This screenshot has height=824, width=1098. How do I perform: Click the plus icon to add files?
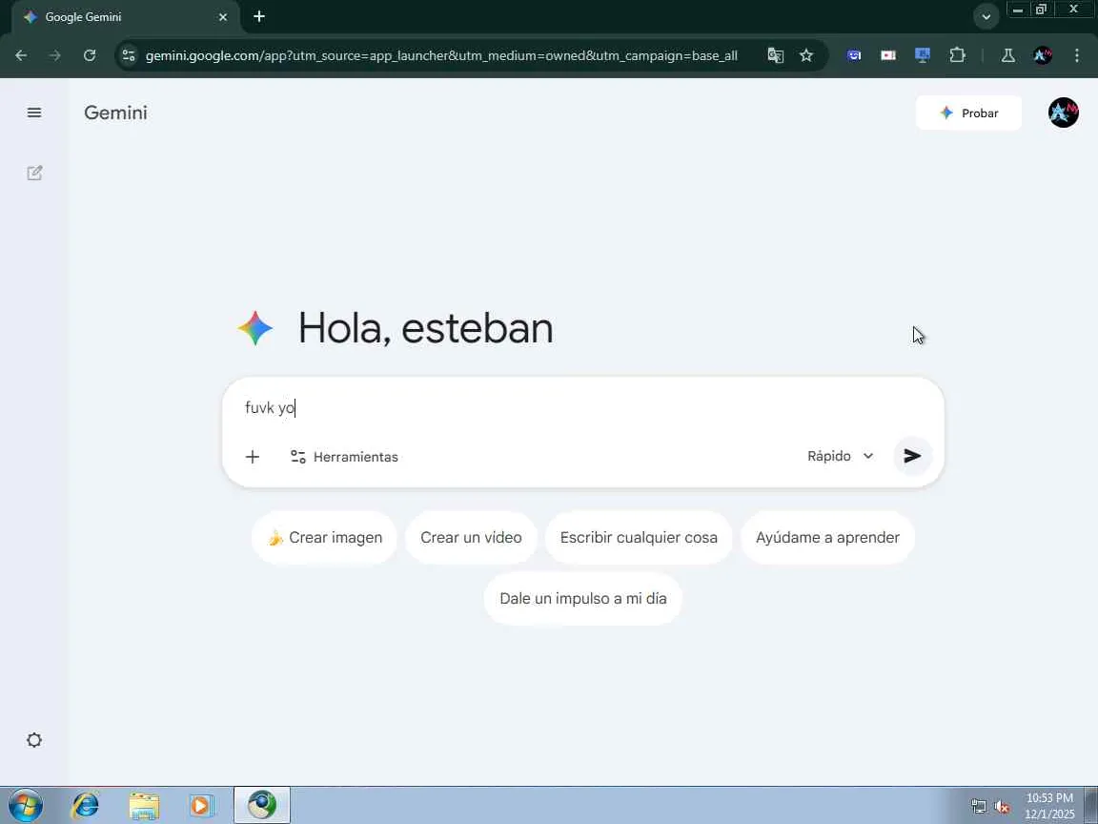coord(252,457)
